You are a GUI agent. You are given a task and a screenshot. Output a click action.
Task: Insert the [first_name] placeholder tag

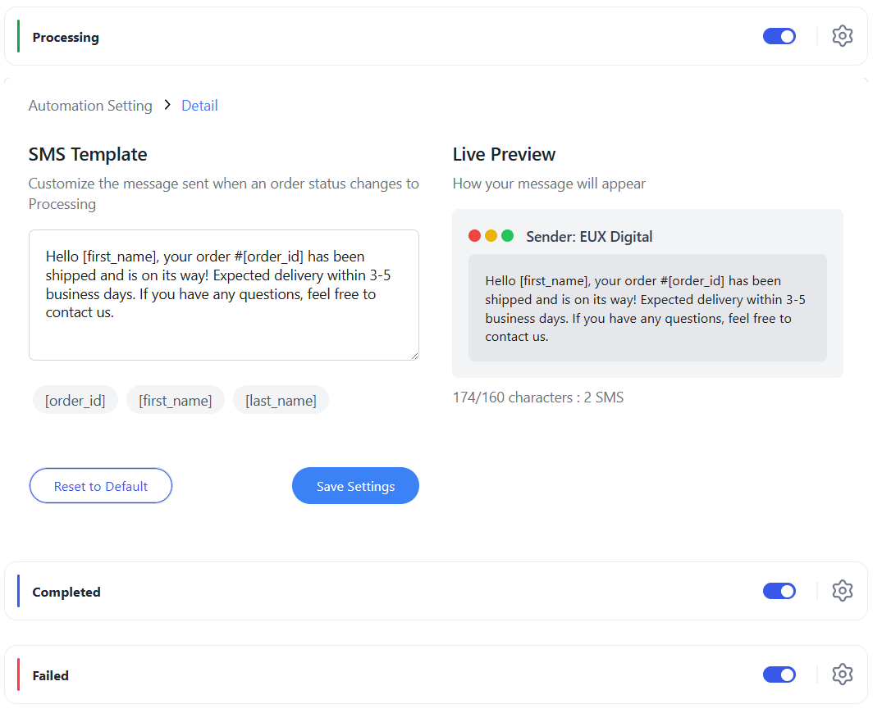176,400
